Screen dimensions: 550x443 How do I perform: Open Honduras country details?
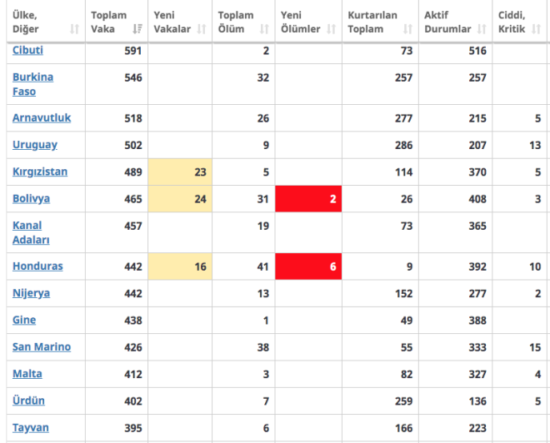pos(37,266)
